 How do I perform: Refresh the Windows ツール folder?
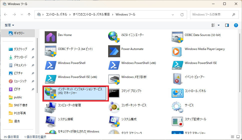coord(182,15)
